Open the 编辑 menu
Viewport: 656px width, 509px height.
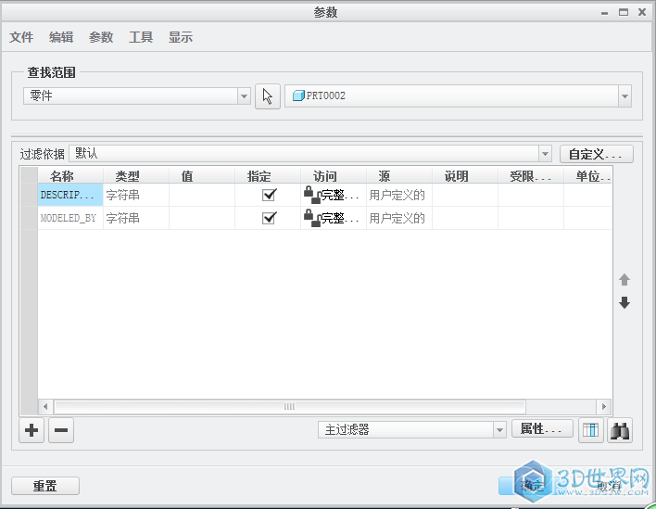(61, 37)
